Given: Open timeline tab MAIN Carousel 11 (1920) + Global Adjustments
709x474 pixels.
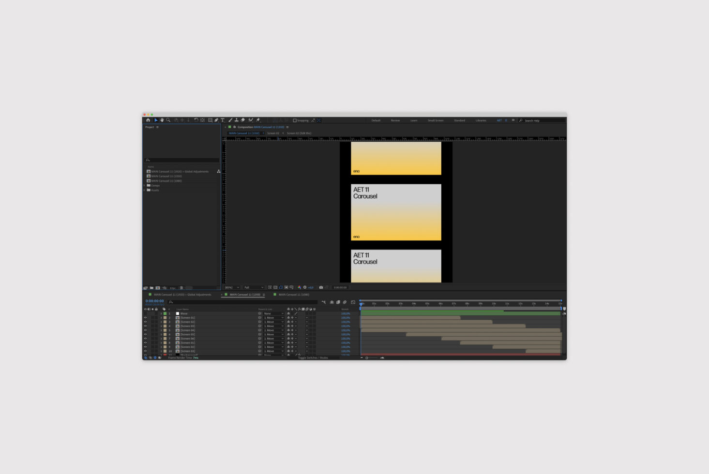Looking at the screenshot, I should [182, 295].
